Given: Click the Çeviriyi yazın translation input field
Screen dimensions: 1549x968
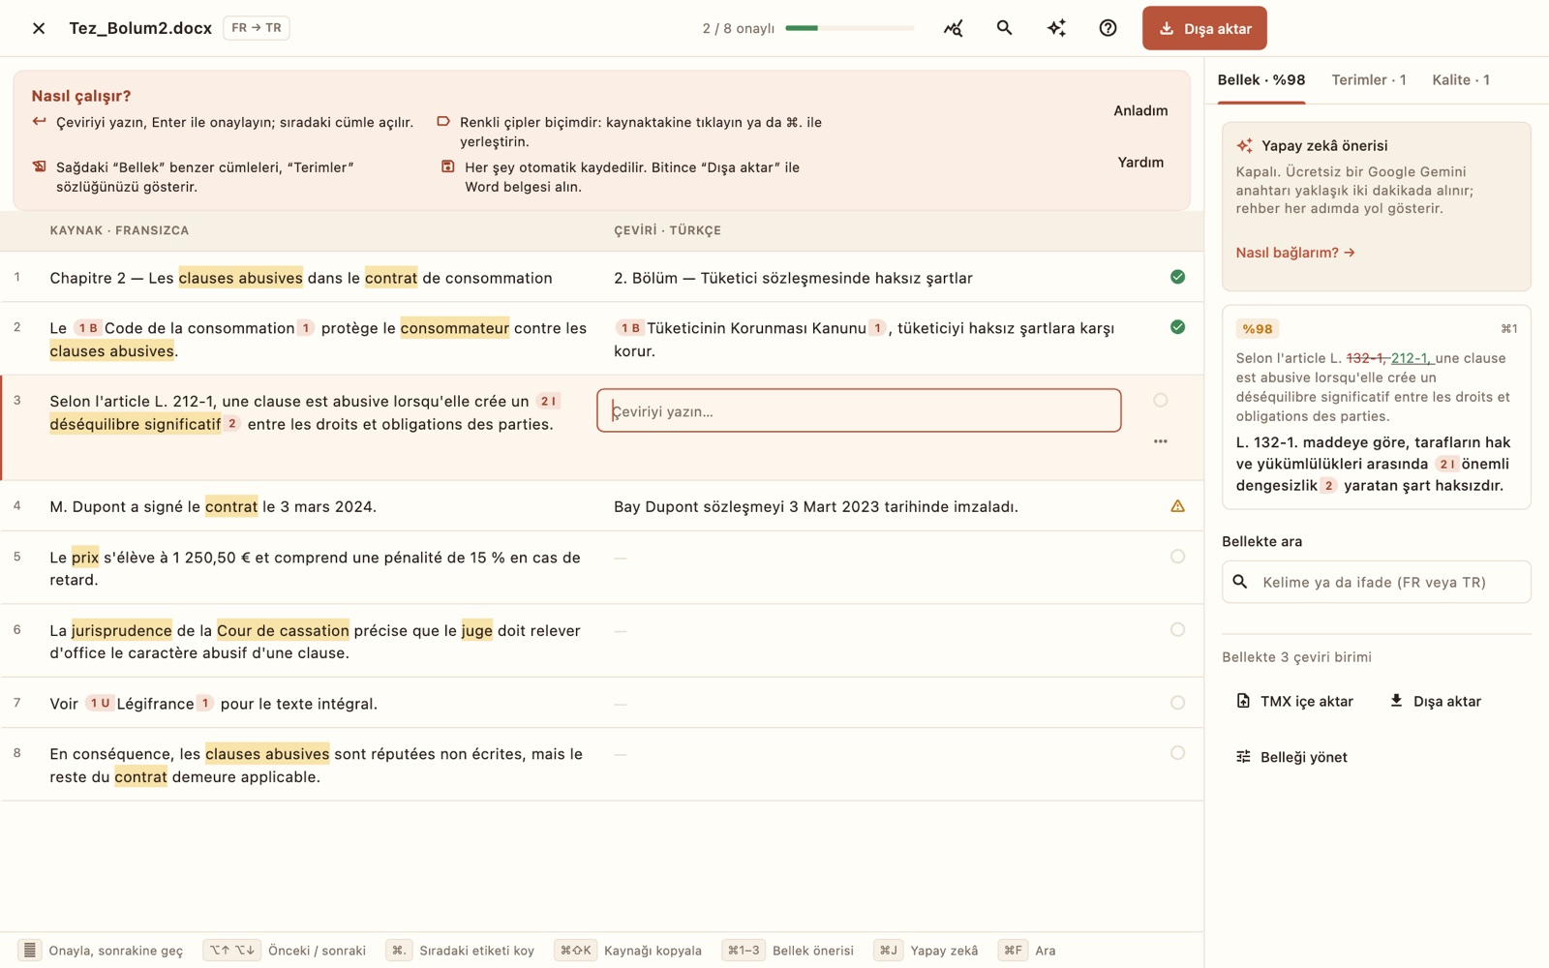Looking at the screenshot, I should [859, 410].
